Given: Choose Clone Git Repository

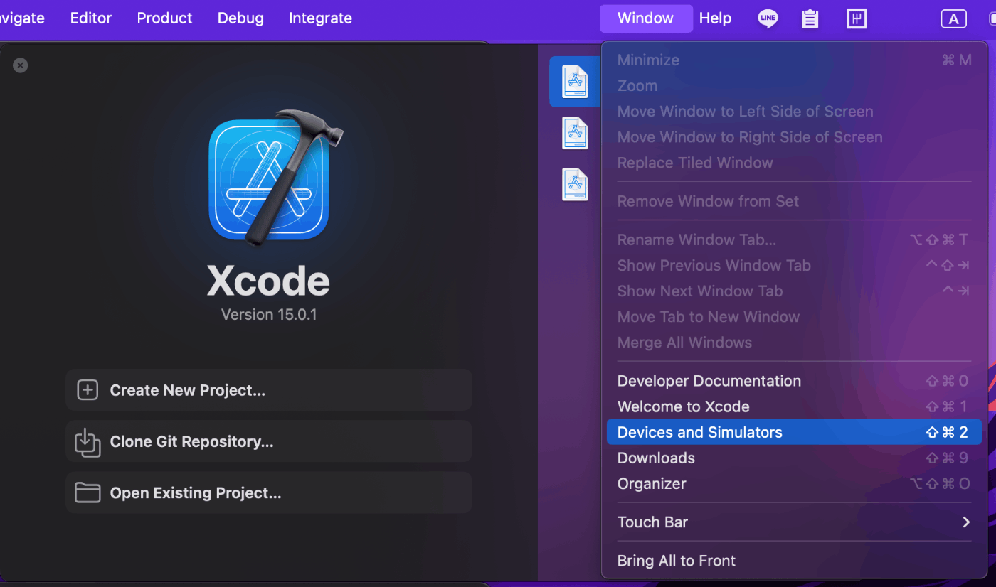Looking at the screenshot, I should click(x=269, y=441).
